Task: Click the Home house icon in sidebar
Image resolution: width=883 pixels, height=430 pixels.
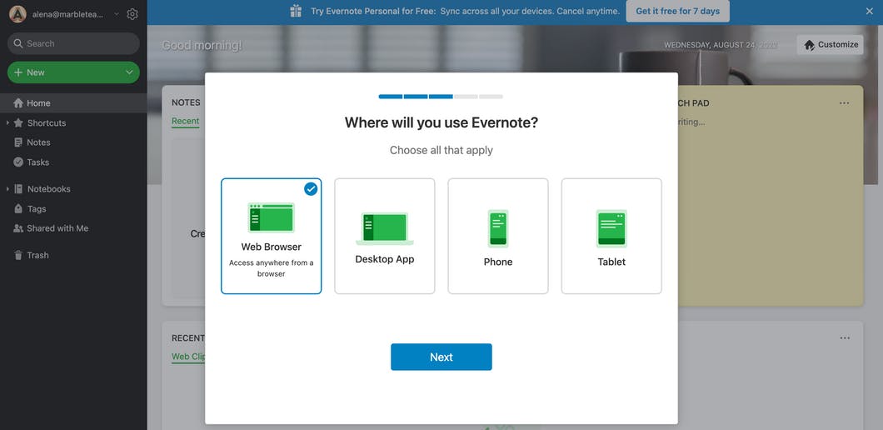Action: (18, 103)
